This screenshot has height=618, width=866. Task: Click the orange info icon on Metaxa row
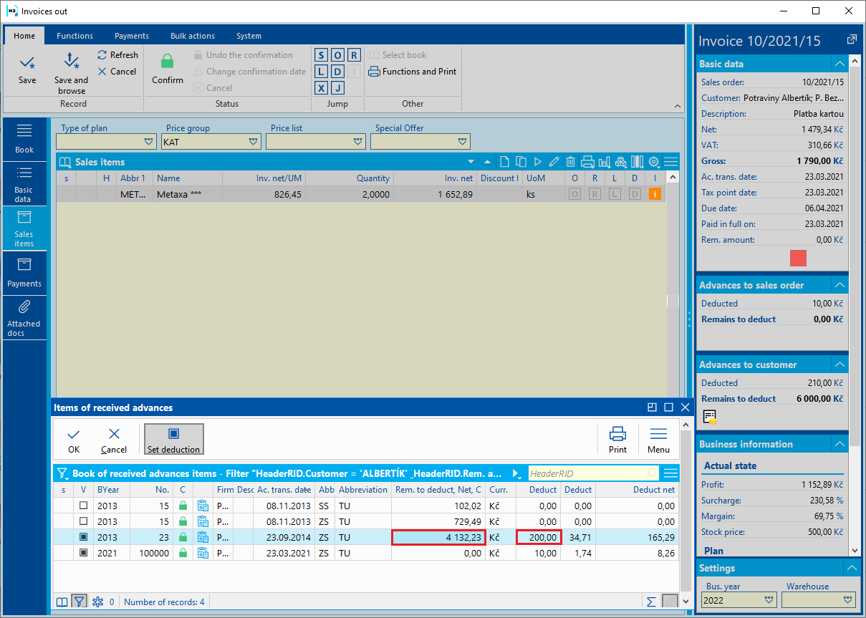tap(655, 194)
